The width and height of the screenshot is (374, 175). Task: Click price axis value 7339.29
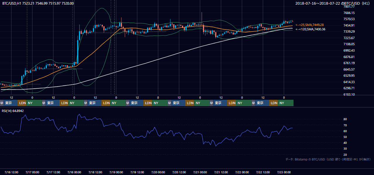coord(349,32)
